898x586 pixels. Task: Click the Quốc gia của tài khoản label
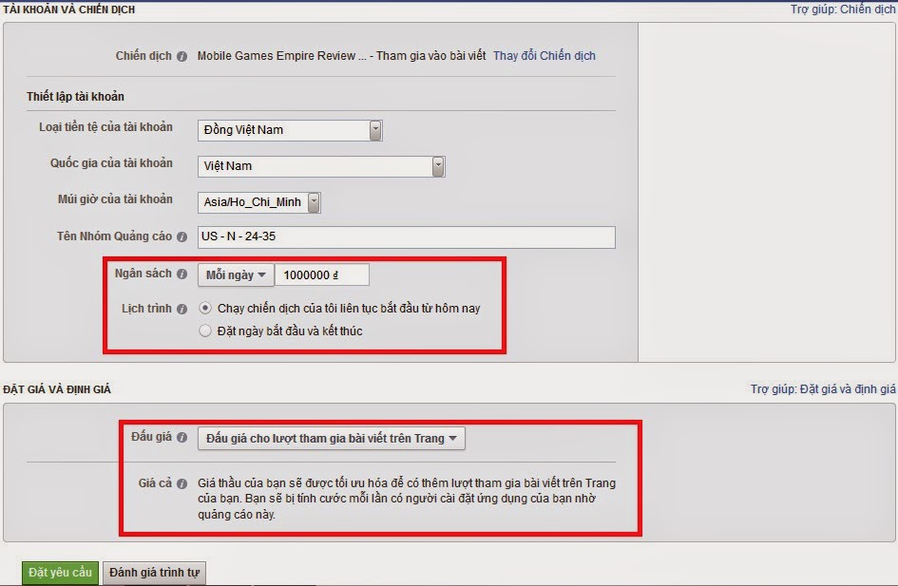pyautogui.click(x=111, y=163)
